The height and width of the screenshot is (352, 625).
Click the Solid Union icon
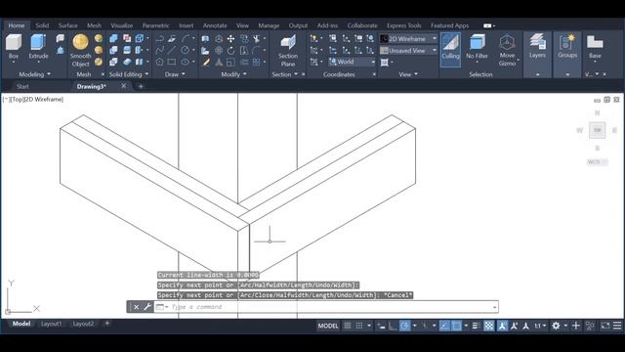113,39
